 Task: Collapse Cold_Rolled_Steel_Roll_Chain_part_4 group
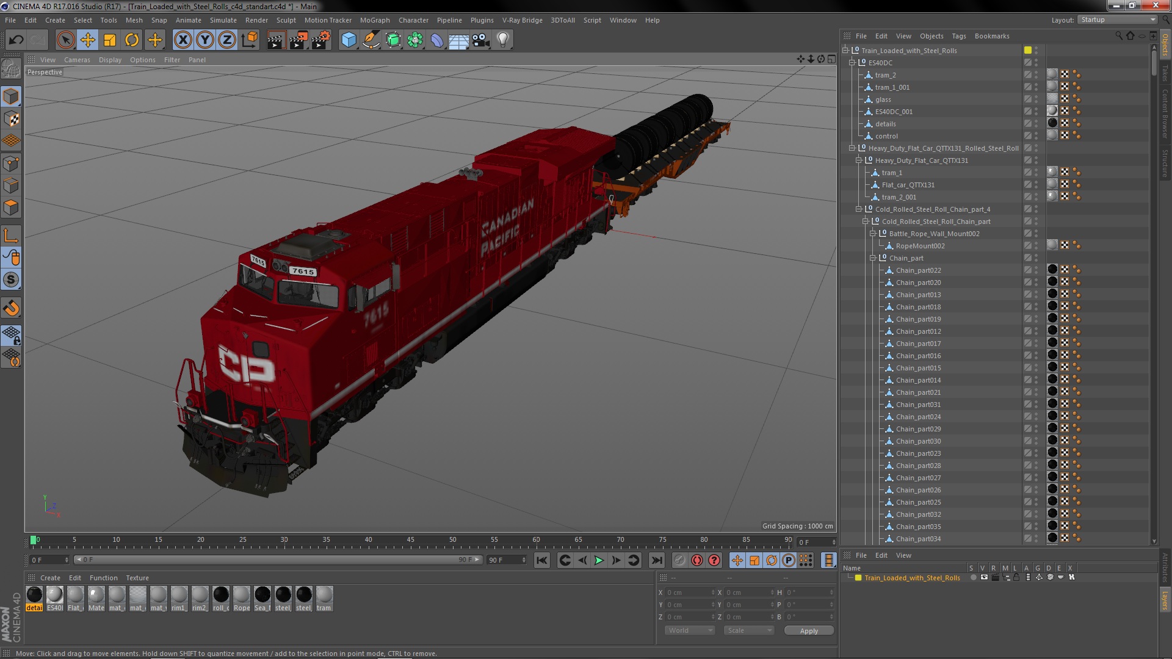pos(859,209)
